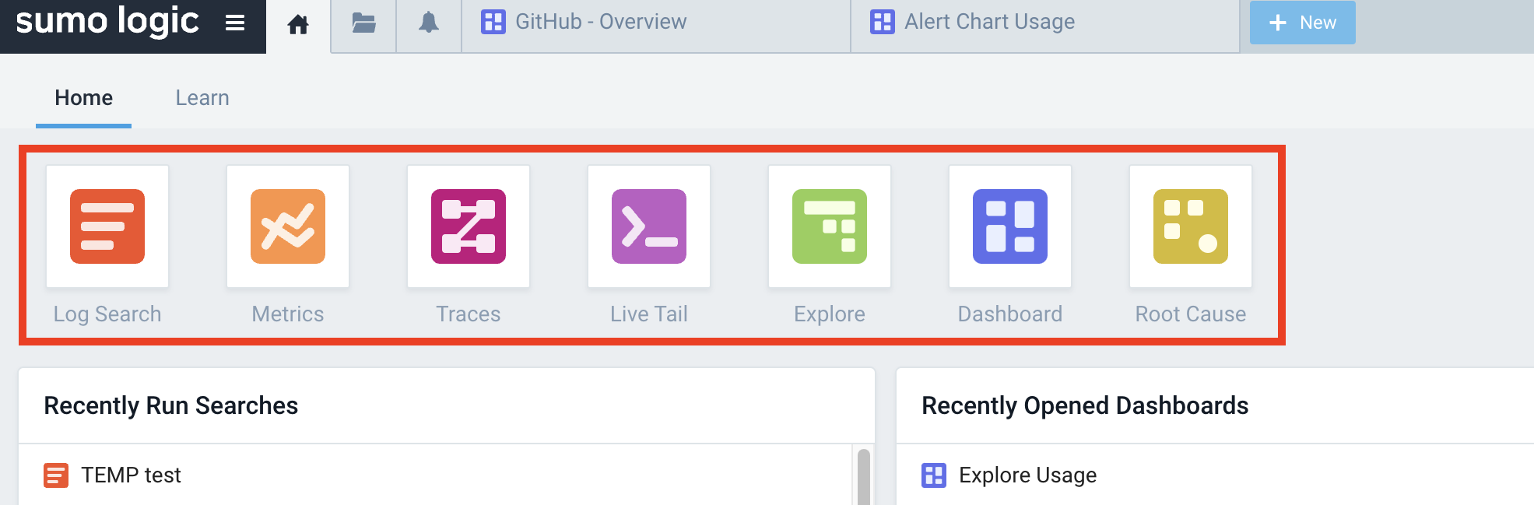This screenshot has height=505, width=1534.
Task: Open the Traces icon tile
Action: (469, 226)
